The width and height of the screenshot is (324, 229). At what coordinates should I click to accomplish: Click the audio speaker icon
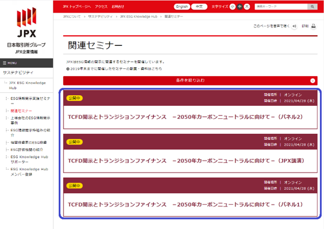294,26
